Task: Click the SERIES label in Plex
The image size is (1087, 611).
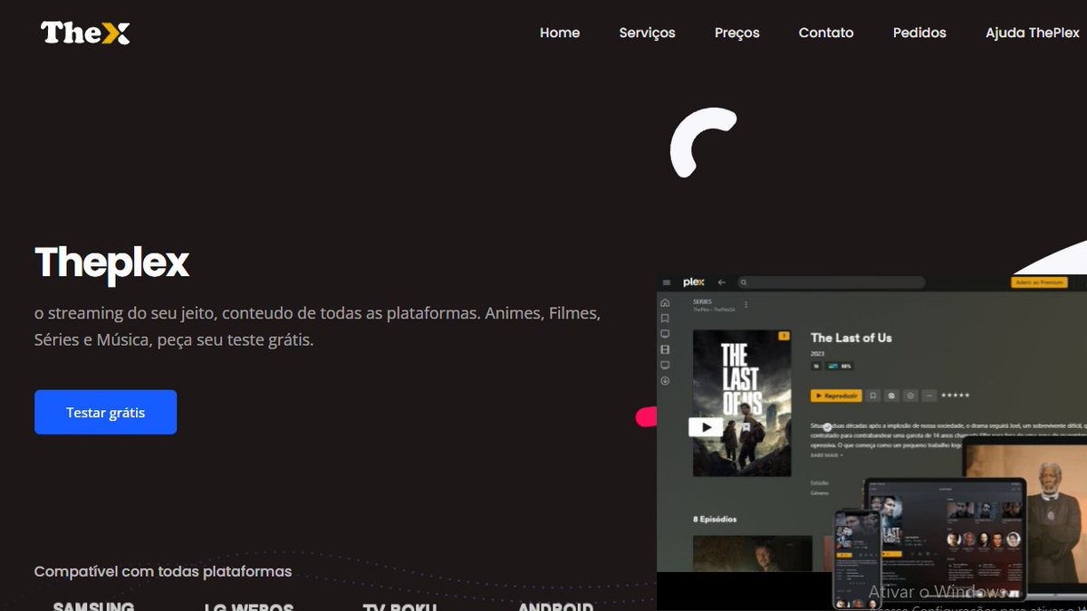Action: [702, 301]
